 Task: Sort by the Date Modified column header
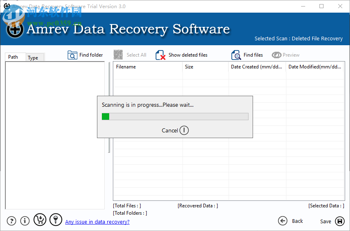315,67
